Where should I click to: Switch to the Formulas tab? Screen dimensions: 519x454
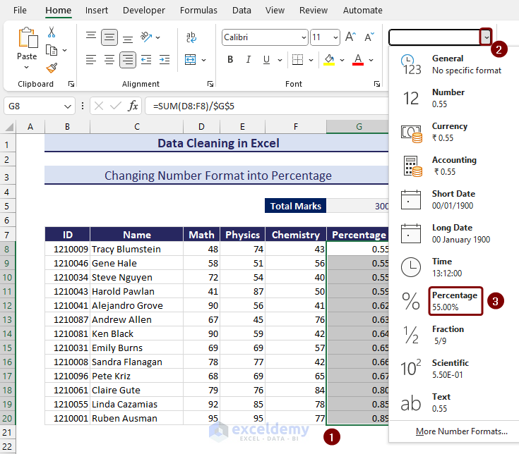(198, 11)
